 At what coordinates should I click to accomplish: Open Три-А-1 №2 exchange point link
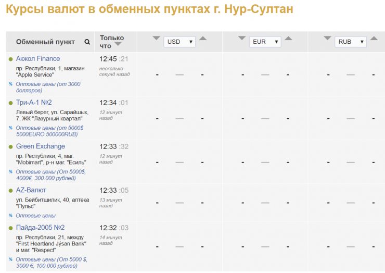point(34,103)
